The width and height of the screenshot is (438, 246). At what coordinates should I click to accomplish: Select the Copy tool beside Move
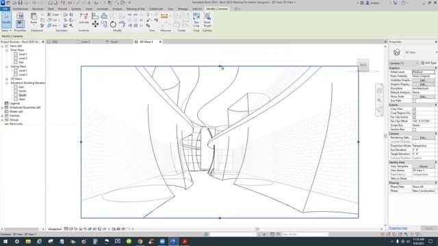104,25
